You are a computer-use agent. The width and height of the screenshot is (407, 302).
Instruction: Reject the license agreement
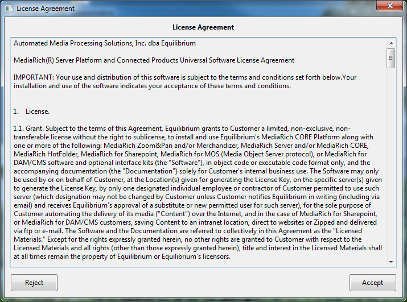34,283
